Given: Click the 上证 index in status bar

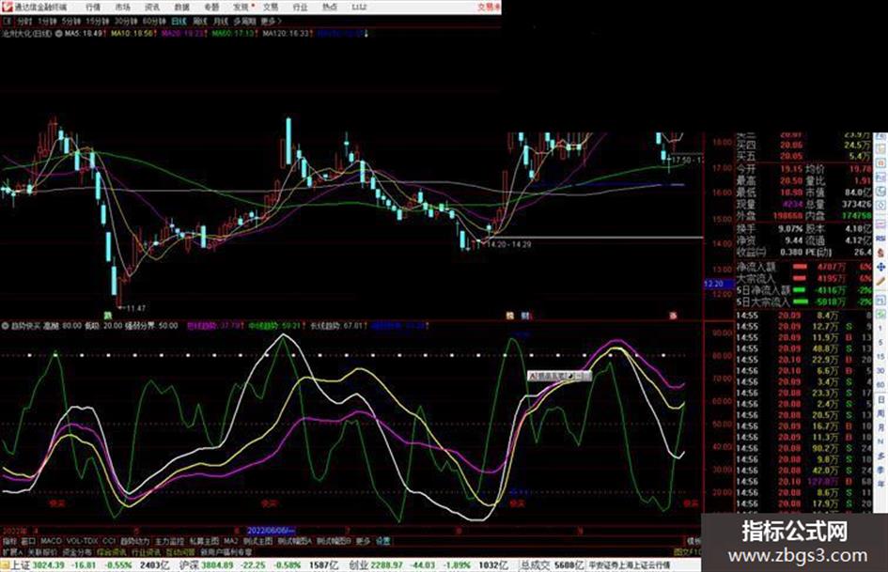Looking at the screenshot, I should [x=20, y=565].
